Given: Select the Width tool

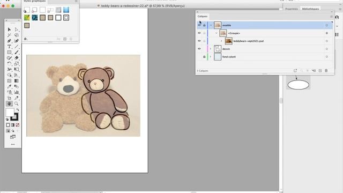Looking at the screenshot, I should (x=9, y=69).
